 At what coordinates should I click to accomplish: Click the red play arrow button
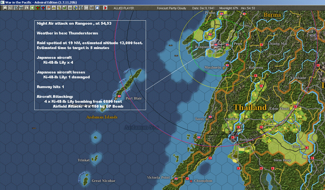click(x=105, y=8)
